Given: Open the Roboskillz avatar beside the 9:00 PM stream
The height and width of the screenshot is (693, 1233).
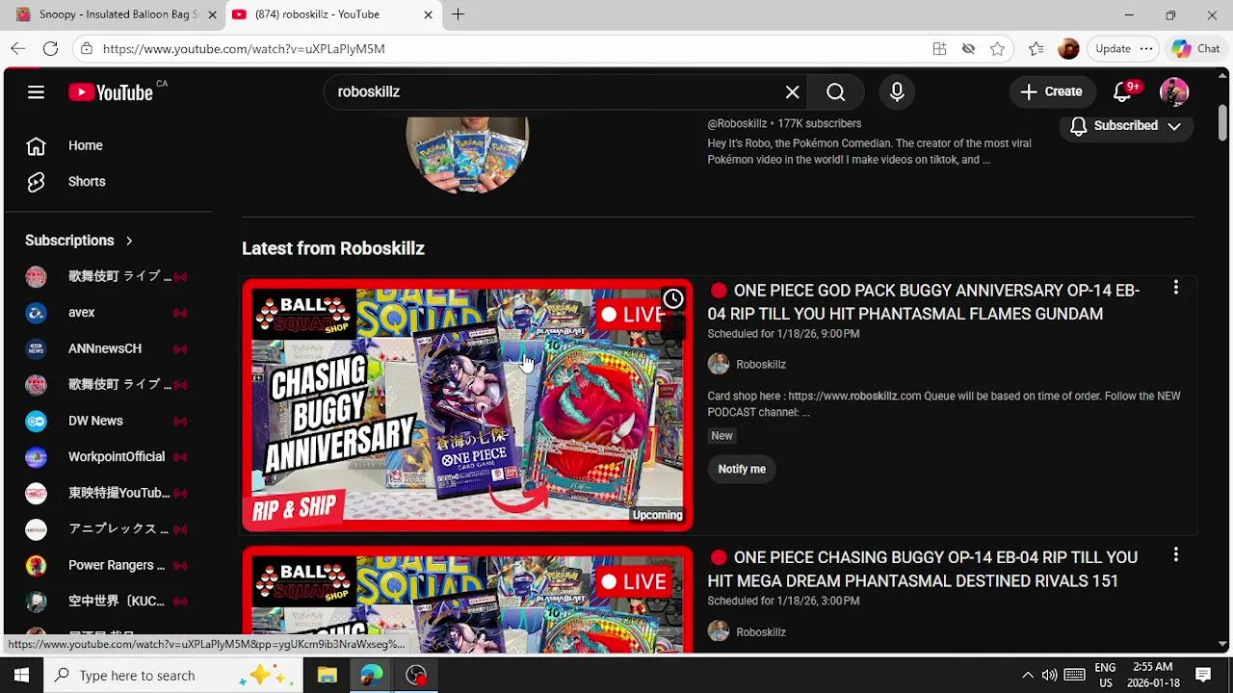Looking at the screenshot, I should (719, 364).
